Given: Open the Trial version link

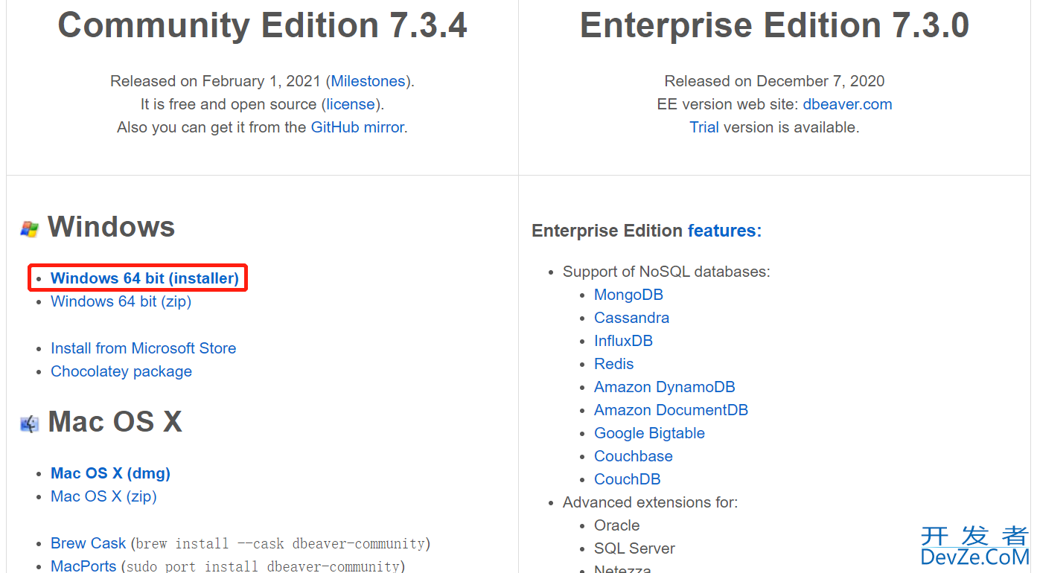Looking at the screenshot, I should [x=704, y=127].
